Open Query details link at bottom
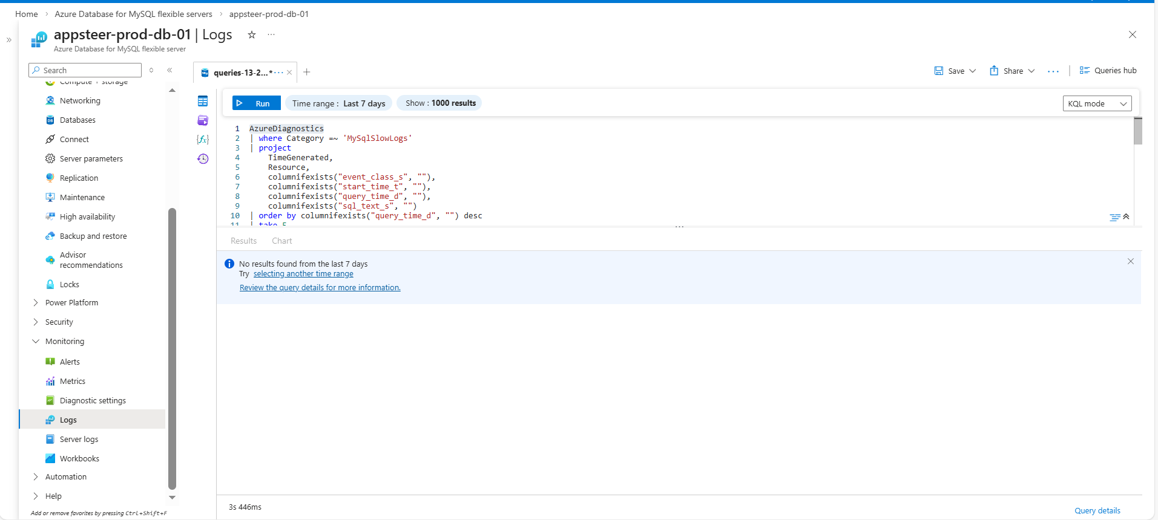This screenshot has height=520, width=1158. [x=1097, y=511]
